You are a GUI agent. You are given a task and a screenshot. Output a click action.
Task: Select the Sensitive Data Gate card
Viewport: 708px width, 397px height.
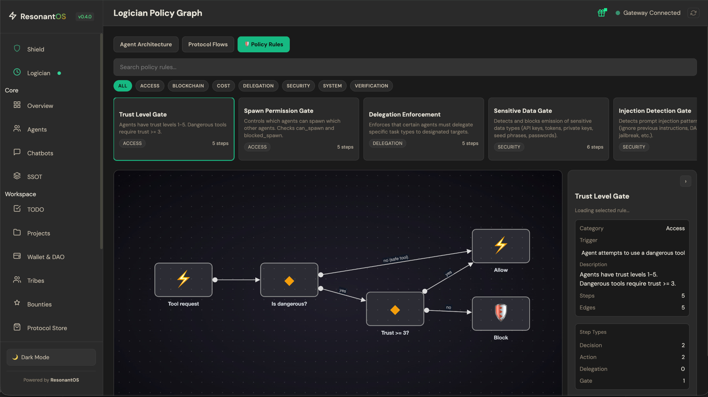[548, 129]
